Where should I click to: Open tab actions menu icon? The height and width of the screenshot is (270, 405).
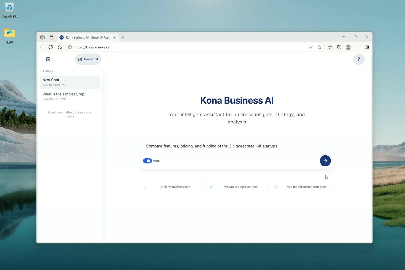tap(52, 37)
